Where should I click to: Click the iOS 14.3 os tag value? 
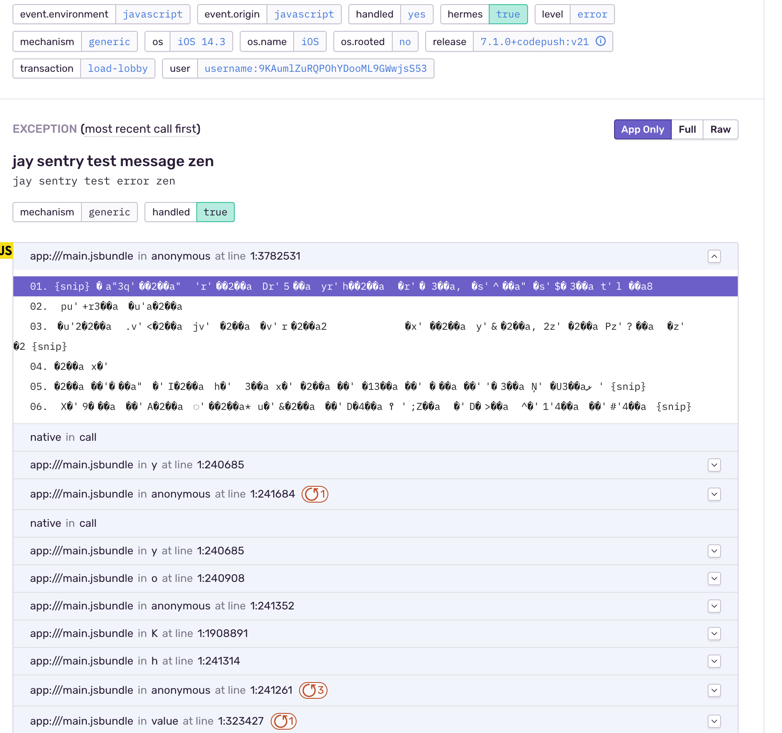point(201,41)
